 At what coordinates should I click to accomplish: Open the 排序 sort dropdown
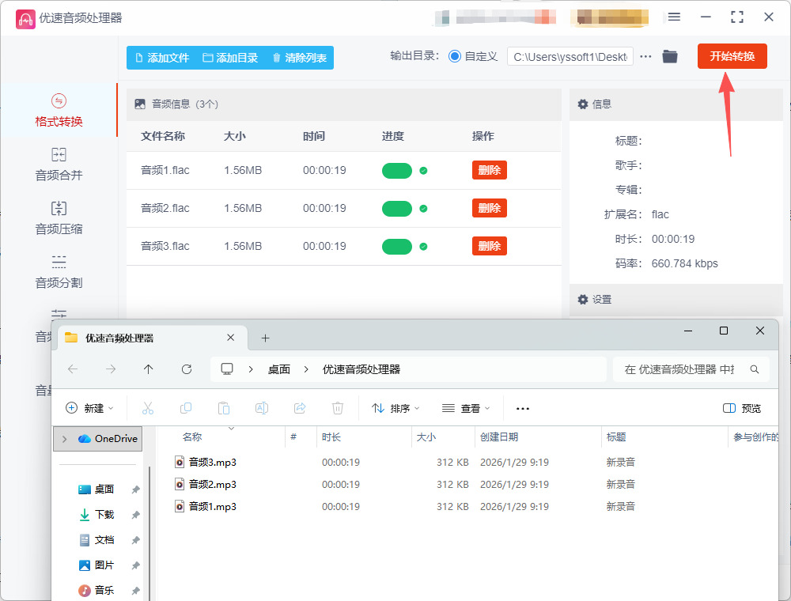coord(395,408)
